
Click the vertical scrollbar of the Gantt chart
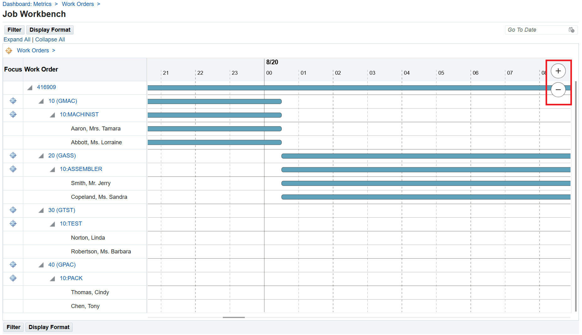576,196
